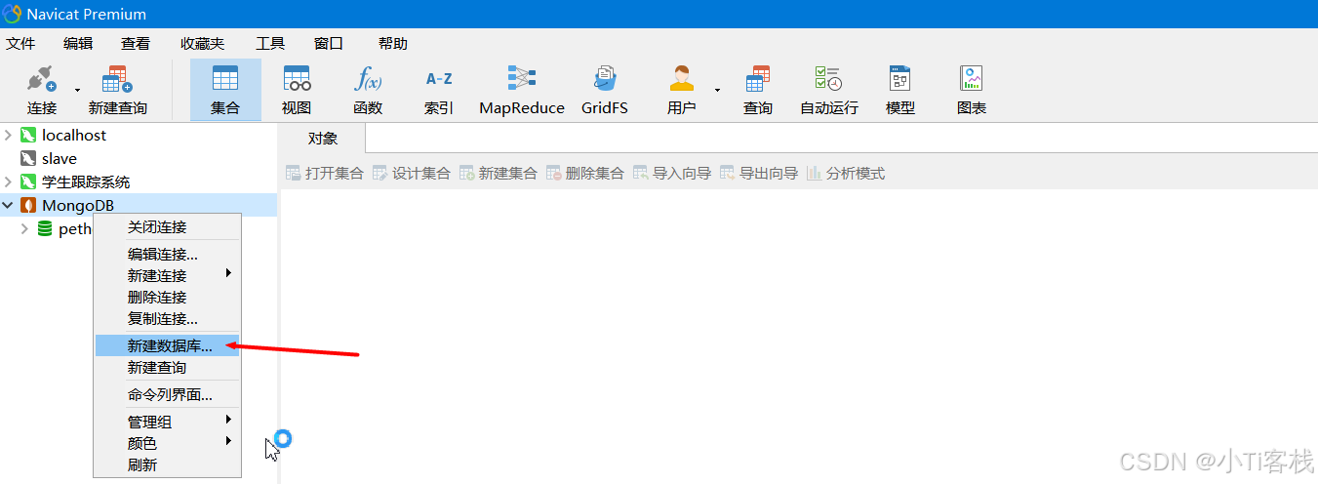Click the green peth database icon
Image resolution: width=1318 pixels, height=484 pixels.
coord(45,228)
